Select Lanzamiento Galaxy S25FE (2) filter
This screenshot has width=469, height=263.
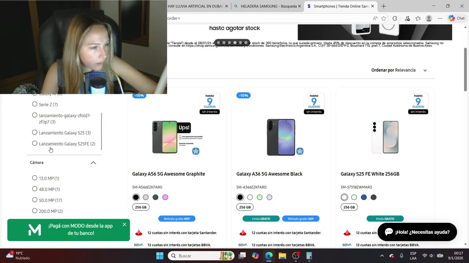pos(35,143)
